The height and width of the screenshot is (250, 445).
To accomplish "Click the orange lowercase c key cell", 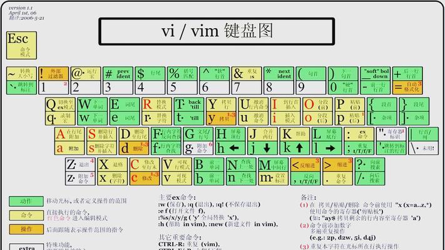I will pyautogui.click(x=145, y=178).
